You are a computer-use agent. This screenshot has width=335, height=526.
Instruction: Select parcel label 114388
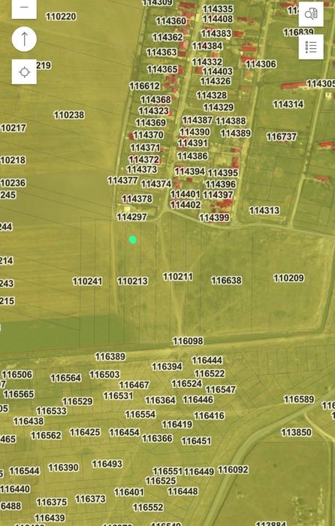pos(231,121)
